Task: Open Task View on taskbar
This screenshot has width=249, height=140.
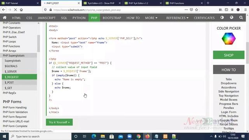Action: click(x=84, y=136)
